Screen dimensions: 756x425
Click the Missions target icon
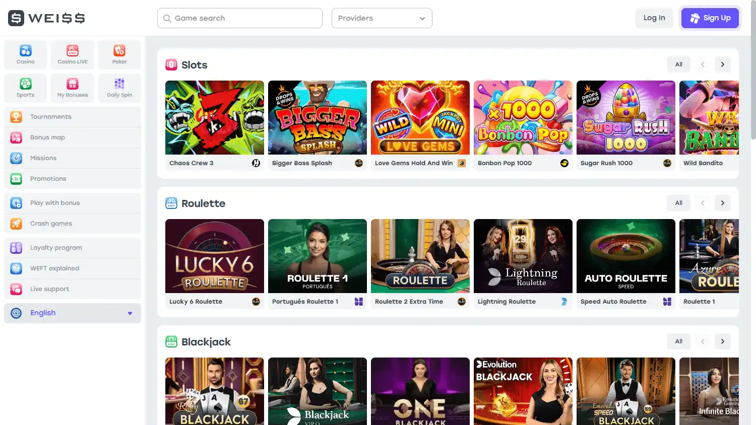coord(16,158)
